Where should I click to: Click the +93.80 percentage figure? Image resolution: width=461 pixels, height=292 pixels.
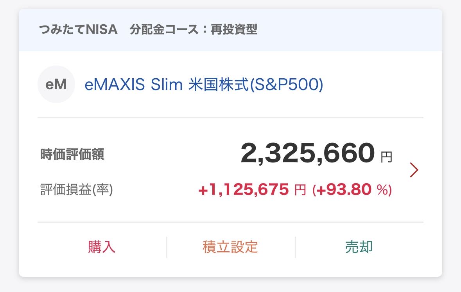(x=344, y=190)
